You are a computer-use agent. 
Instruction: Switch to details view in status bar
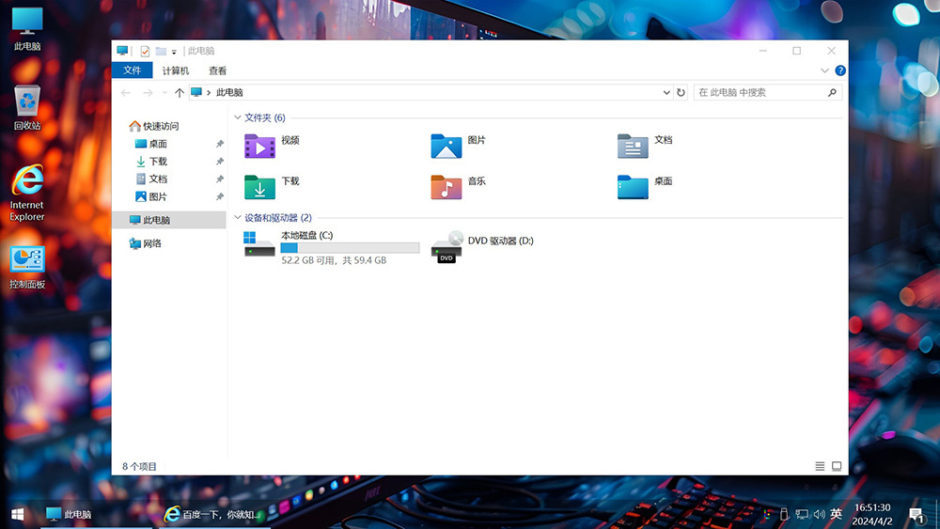click(820, 466)
